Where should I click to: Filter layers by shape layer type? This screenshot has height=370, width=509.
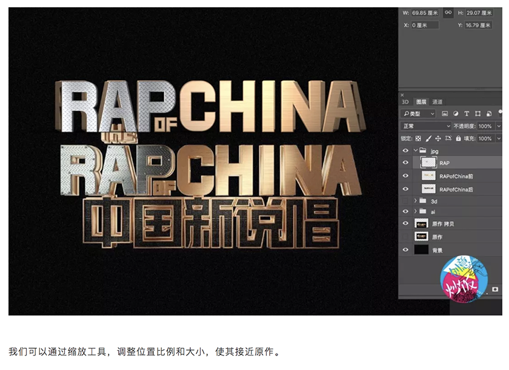[478, 113]
